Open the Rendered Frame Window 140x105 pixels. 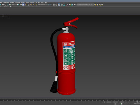click(x=72, y=5)
